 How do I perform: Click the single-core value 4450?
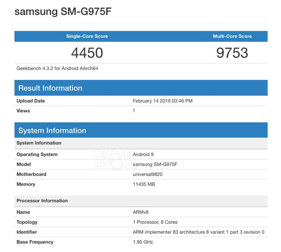87,53
